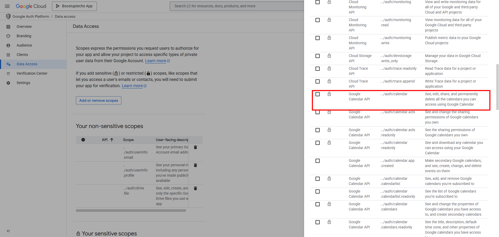Delete the userinfo.email scope with trash icon
The image size is (499, 237).
coord(195,147)
